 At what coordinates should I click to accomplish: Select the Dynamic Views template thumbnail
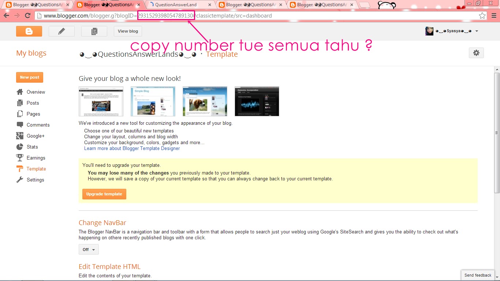[101, 101]
